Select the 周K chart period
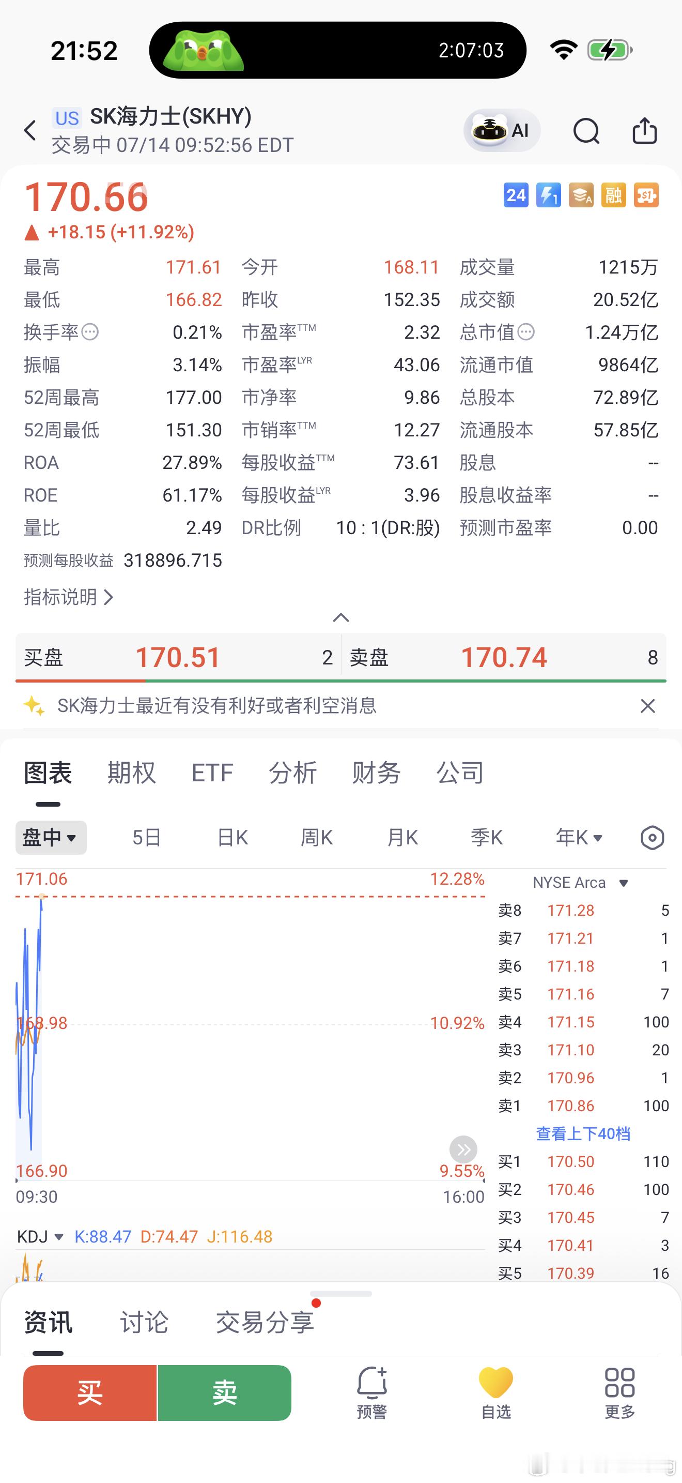Viewport: 682px width, 1483px height. (317, 838)
